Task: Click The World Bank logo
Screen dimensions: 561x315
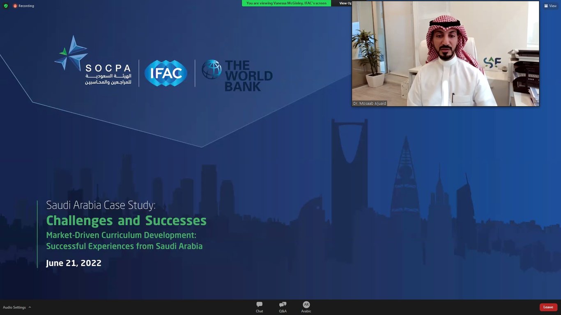Action: (237, 75)
